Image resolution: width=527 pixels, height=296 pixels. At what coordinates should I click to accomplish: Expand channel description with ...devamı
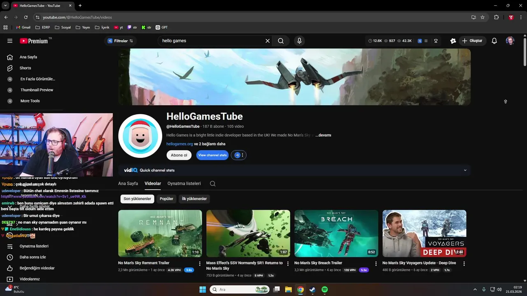(x=323, y=135)
